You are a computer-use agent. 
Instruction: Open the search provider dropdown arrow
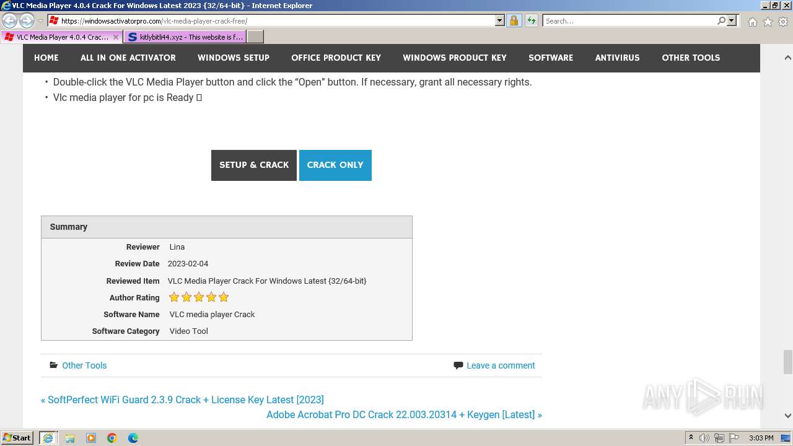pos(732,20)
